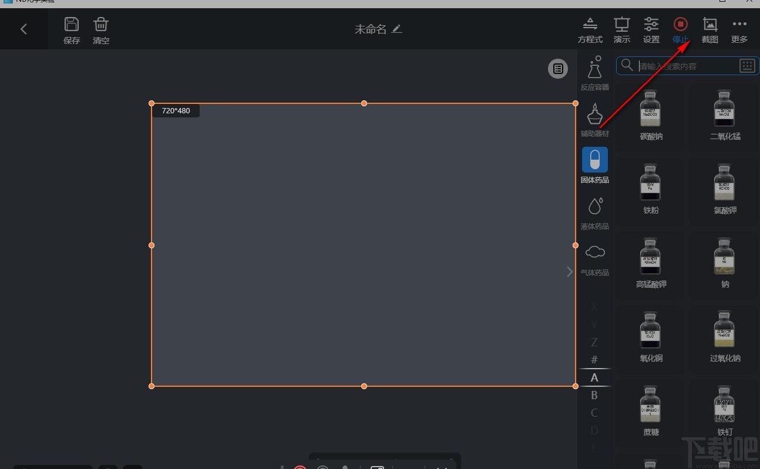Open 设置 settings
Image resolution: width=760 pixels, height=469 pixels.
[x=651, y=30]
